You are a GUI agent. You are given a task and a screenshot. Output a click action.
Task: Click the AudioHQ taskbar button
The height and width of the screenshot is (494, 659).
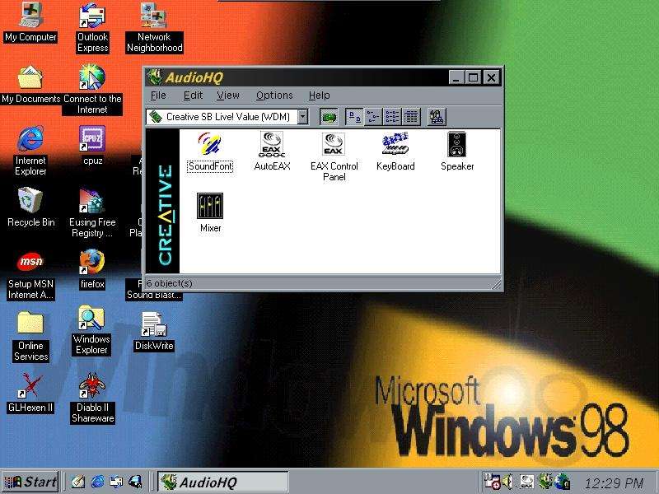pos(223,482)
